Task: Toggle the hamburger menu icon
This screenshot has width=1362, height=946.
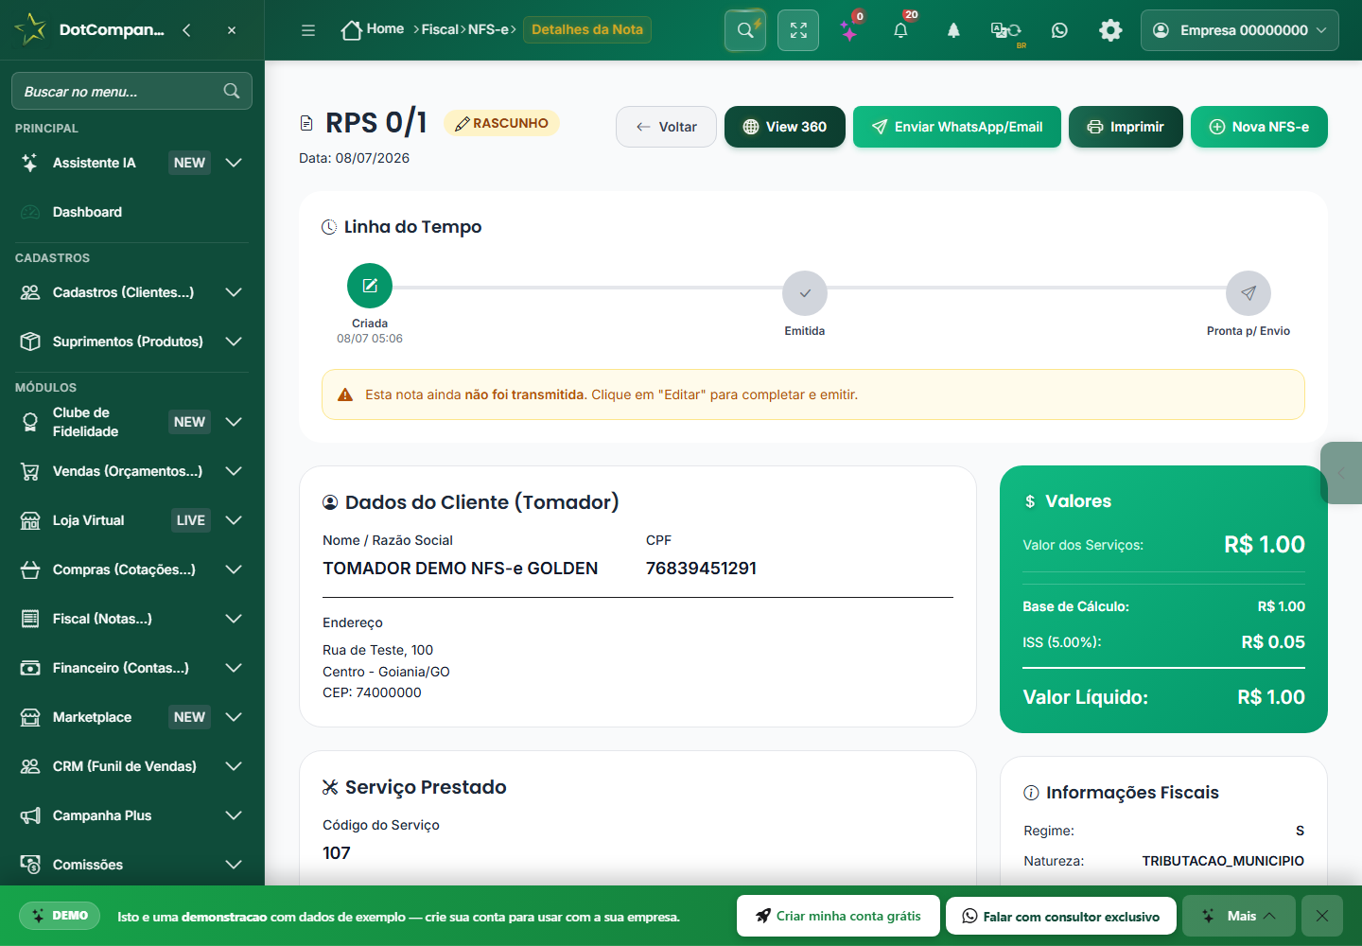Action: [308, 30]
